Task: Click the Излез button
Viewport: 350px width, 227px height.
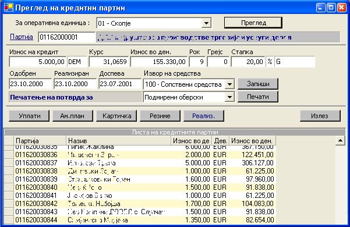Action: point(320,116)
